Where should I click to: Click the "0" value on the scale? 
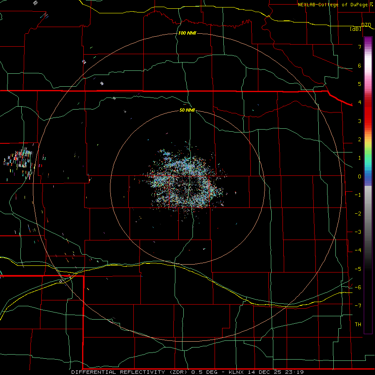tap(360, 177)
